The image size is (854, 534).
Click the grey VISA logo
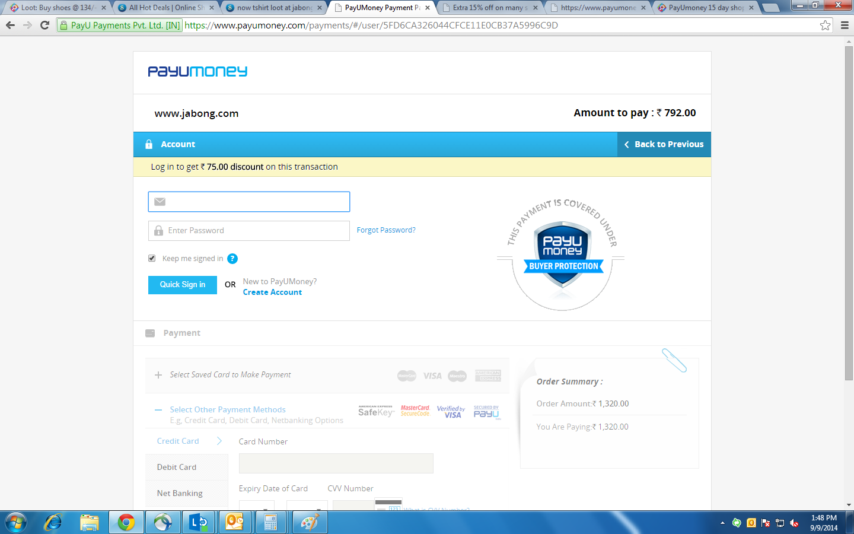click(x=432, y=376)
